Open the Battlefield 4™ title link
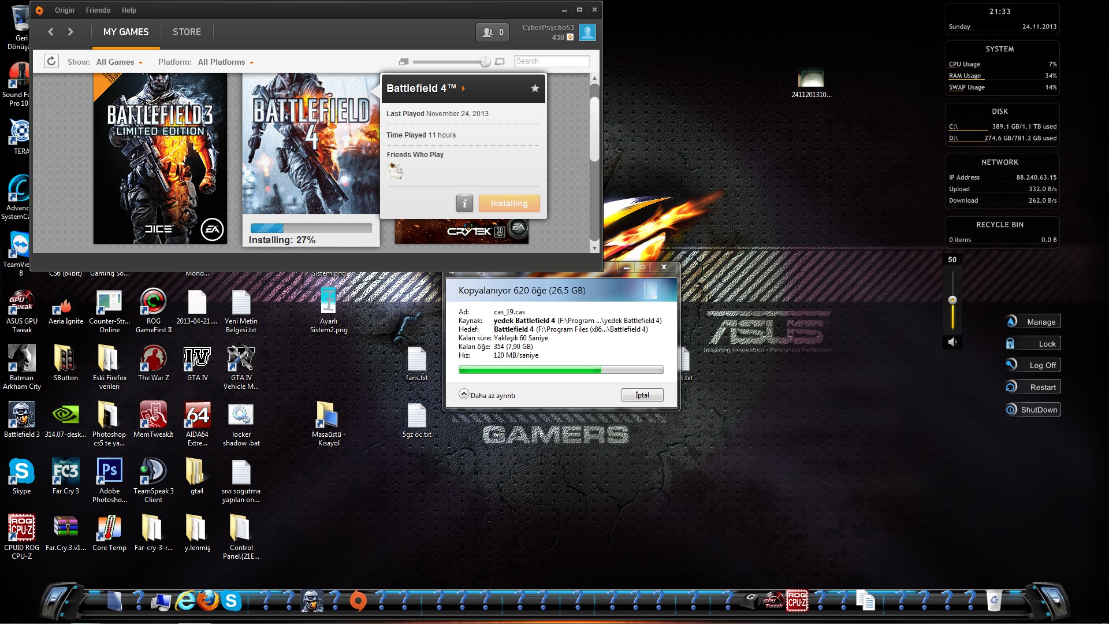Image resolution: width=1109 pixels, height=624 pixels. [426, 88]
